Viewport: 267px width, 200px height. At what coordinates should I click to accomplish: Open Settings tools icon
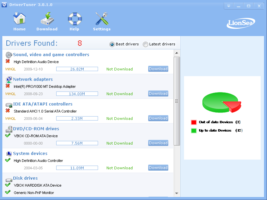tap(102, 19)
